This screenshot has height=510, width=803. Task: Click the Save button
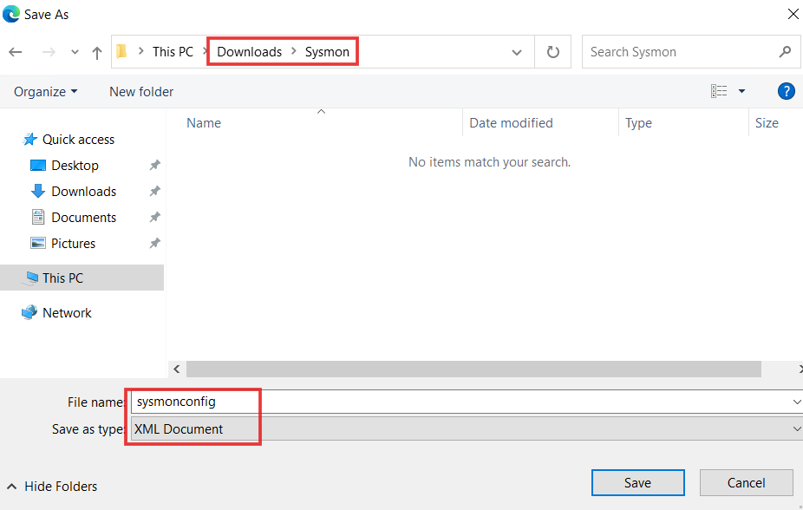637,483
